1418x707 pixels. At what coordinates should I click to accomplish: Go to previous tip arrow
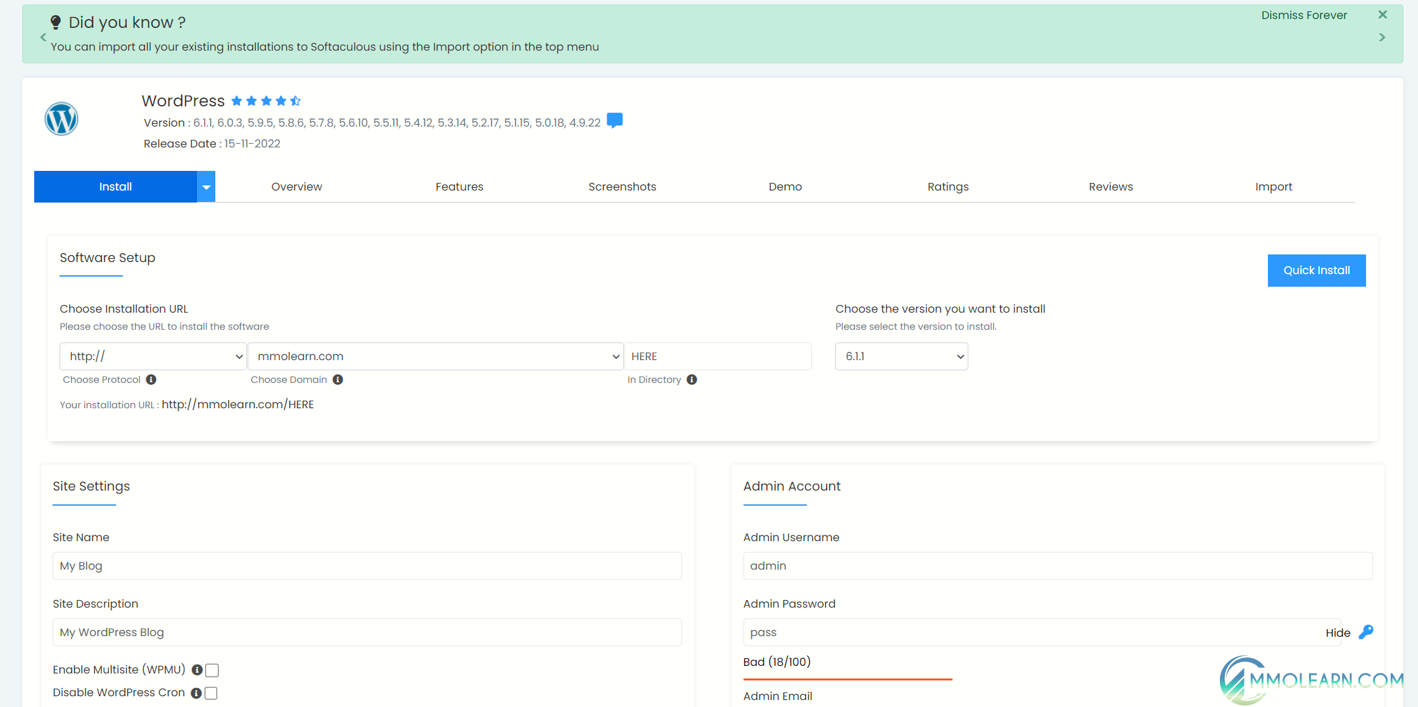click(x=43, y=37)
